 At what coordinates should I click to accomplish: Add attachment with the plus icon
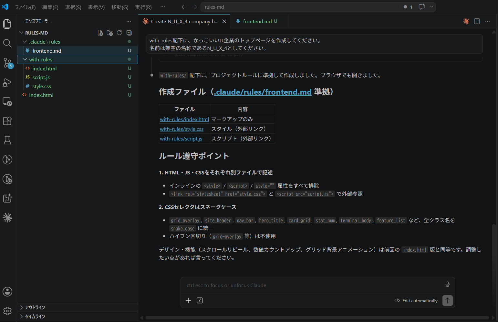(188, 300)
